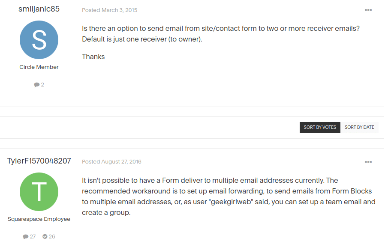Click the Posted August 27, 2016 timestamp
The image size is (385, 244).
111,162
